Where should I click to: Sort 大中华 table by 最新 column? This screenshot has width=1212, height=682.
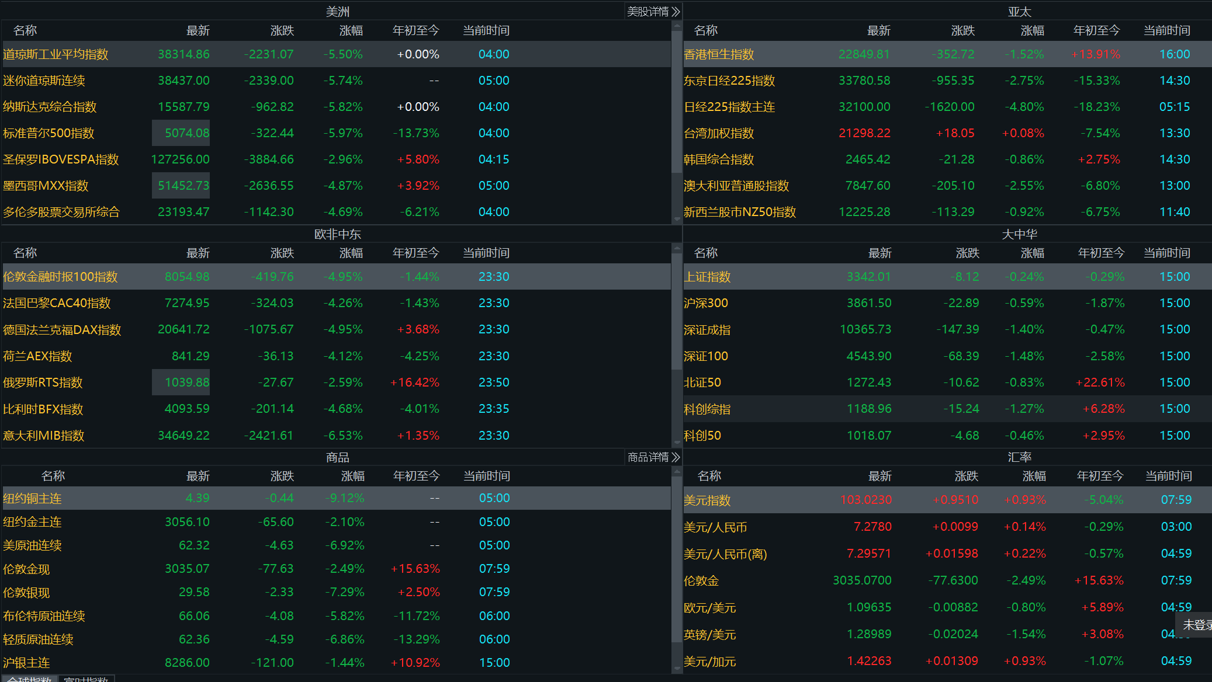click(879, 253)
